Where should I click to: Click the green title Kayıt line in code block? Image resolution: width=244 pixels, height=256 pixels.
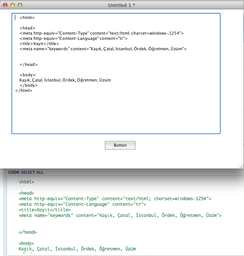45,209
